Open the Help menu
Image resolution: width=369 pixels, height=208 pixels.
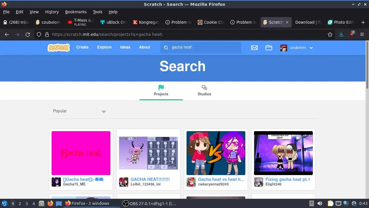113,12
